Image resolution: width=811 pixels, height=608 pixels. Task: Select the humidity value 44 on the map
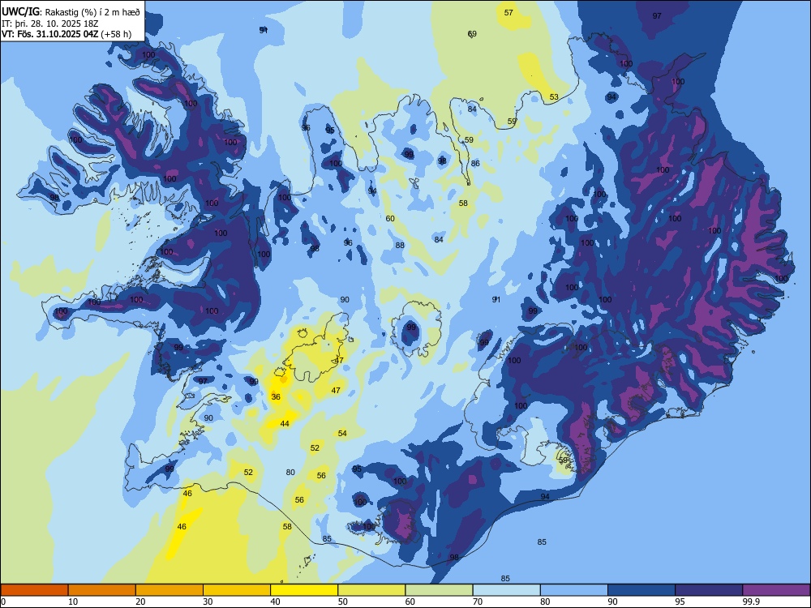point(285,423)
